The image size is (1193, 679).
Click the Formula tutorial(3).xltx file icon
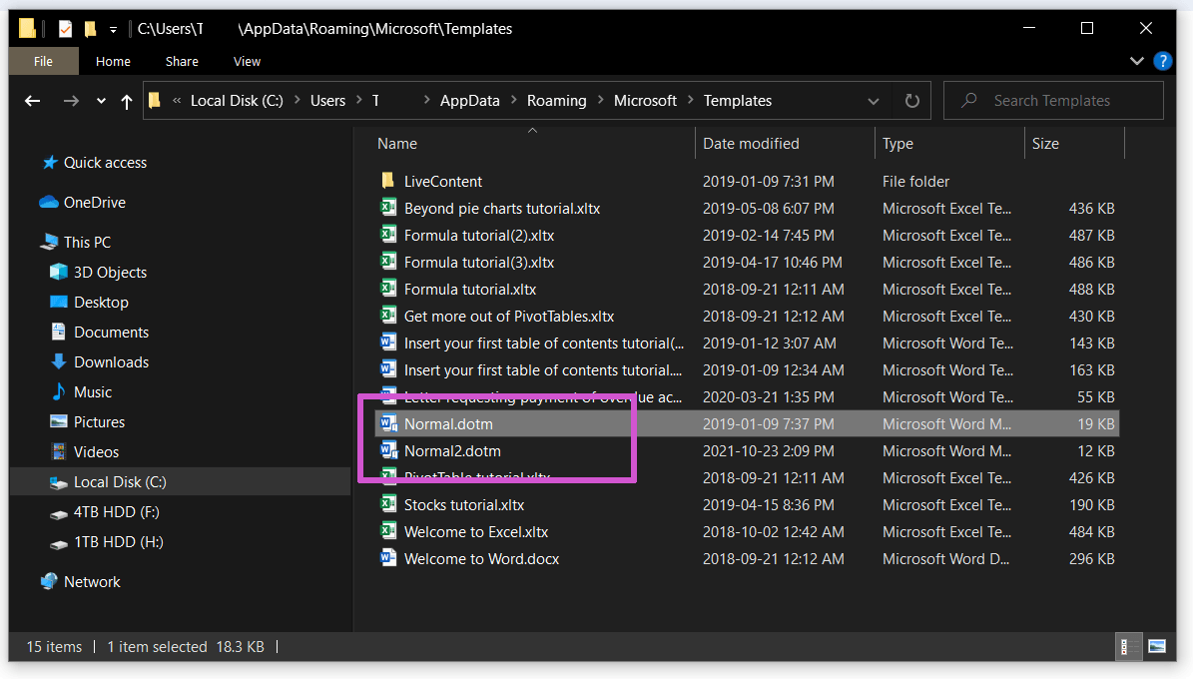pyautogui.click(x=388, y=262)
